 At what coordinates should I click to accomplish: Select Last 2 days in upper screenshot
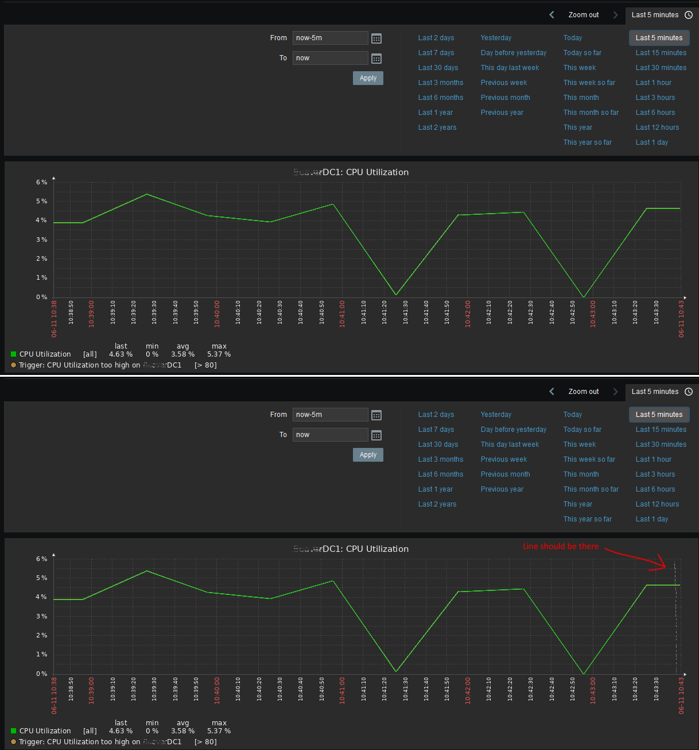[436, 38]
